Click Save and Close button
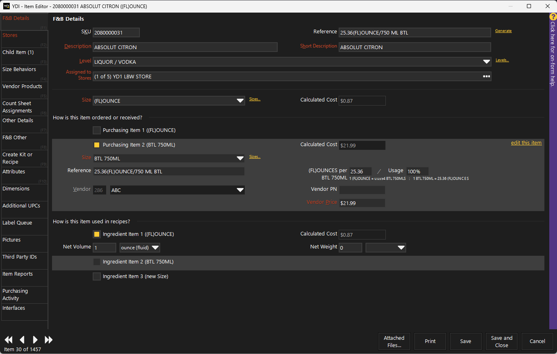The height and width of the screenshot is (354, 557). click(x=502, y=341)
